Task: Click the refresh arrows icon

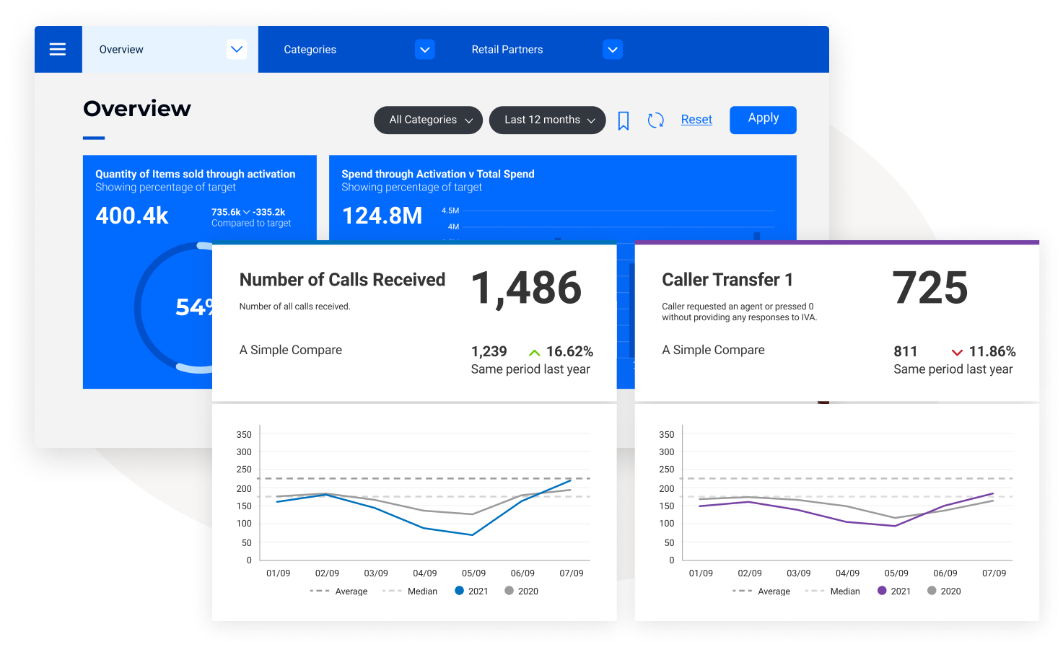Action: [655, 120]
